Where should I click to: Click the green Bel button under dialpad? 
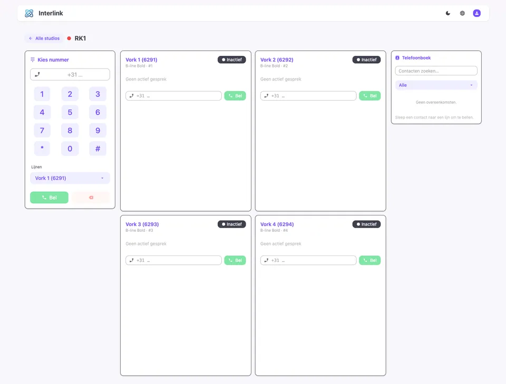click(50, 198)
